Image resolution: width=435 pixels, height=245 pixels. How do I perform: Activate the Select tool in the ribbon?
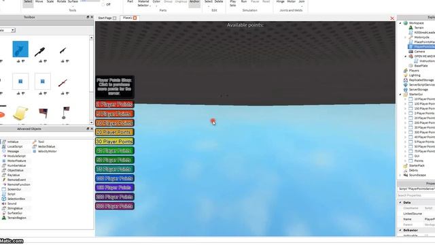click(28, 3)
